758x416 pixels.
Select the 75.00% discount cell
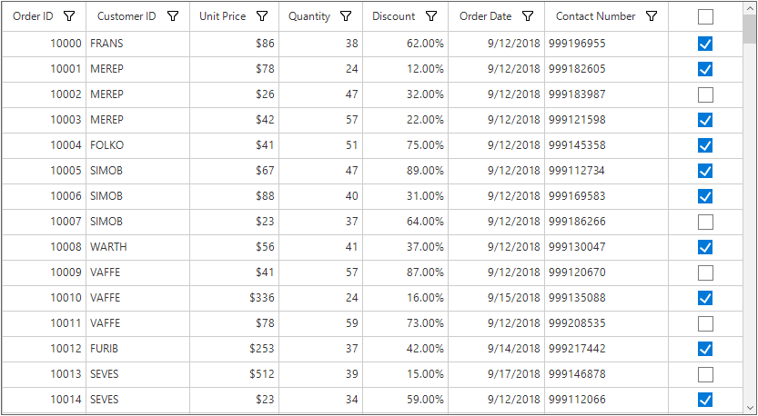(406, 145)
